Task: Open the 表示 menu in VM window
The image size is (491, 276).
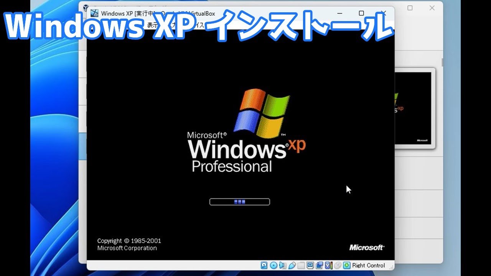Action: (153, 26)
